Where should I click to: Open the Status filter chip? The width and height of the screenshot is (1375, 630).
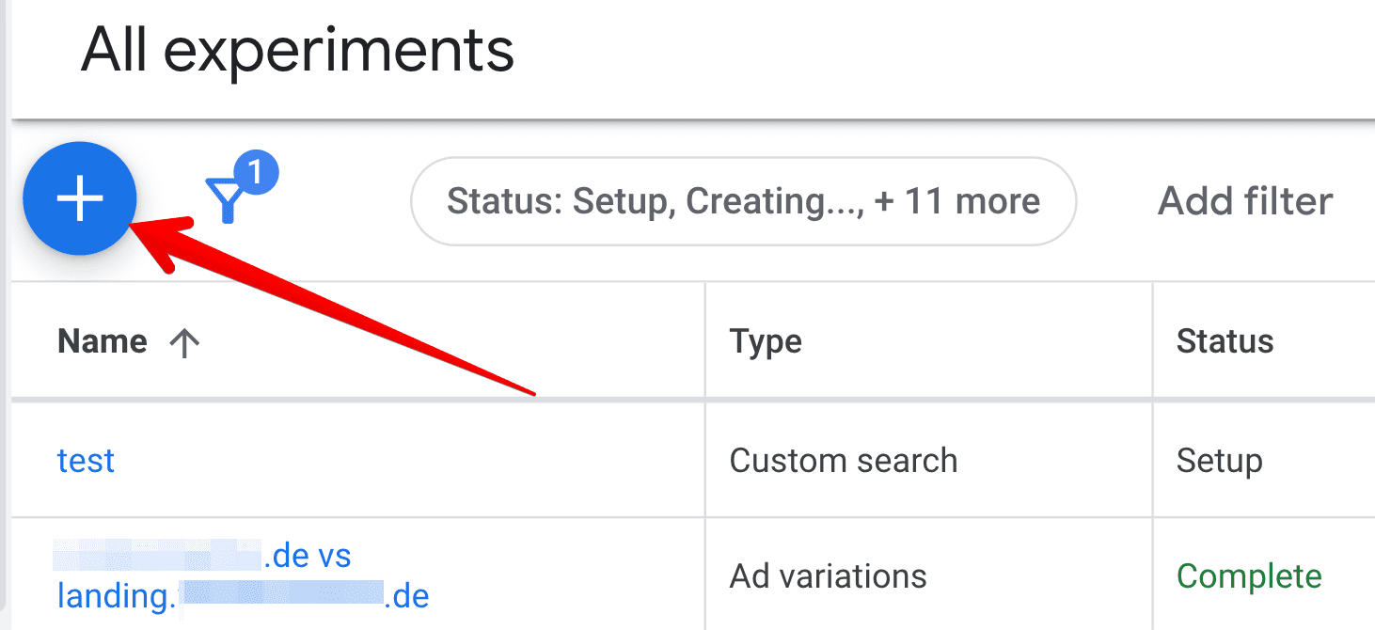coord(743,201)
